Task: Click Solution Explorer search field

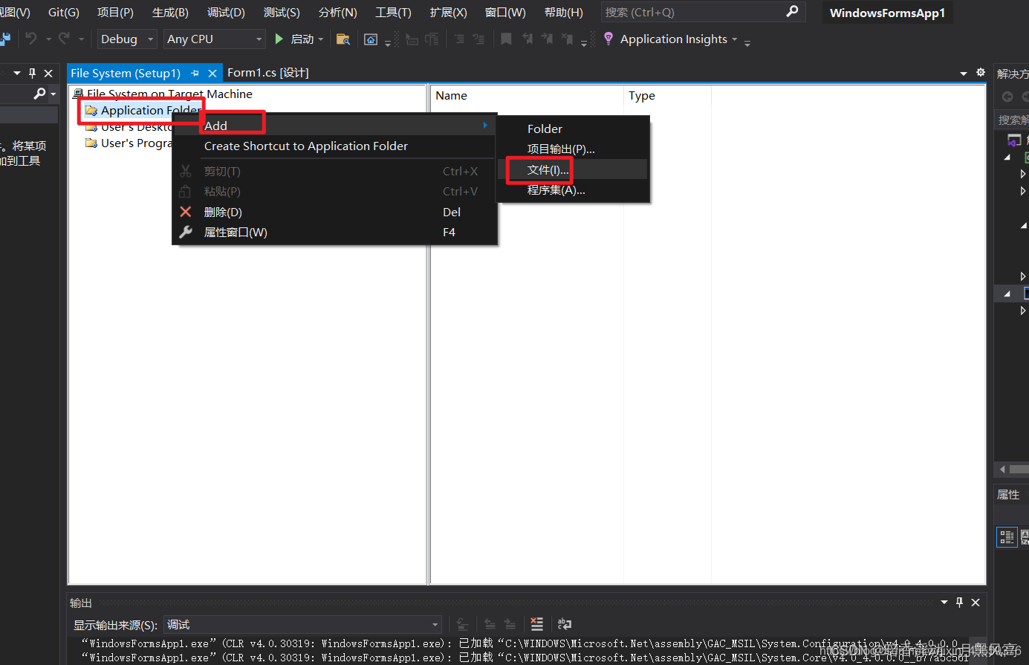Action: (x=1012, y=120)
